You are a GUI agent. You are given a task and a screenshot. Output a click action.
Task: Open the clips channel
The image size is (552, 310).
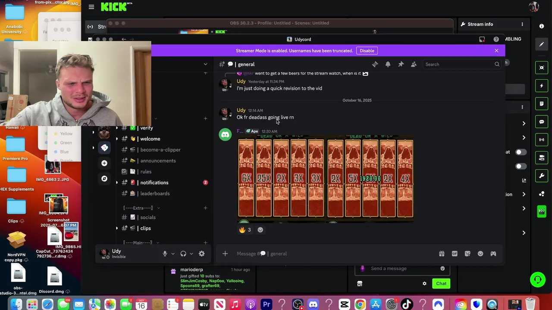pyautogui.click(x=163, y=228)
